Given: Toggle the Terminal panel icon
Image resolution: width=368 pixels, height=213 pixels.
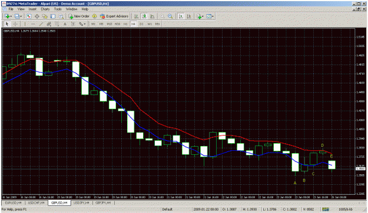Looking at the screenshot, I should 53,16.
